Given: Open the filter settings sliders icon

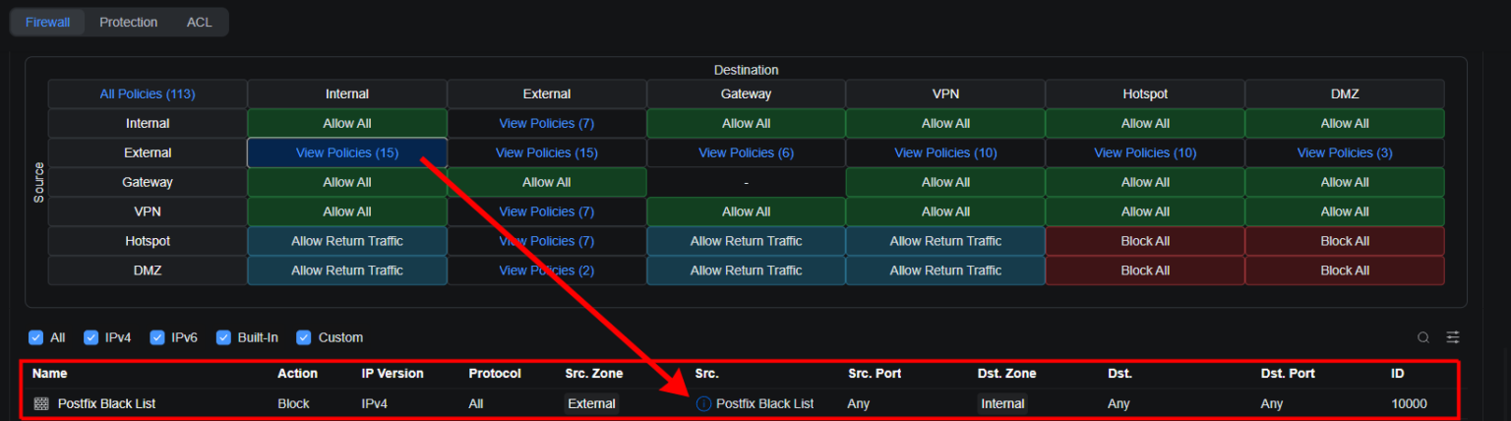Looking at the screenshot, I should click(1452, 337).
